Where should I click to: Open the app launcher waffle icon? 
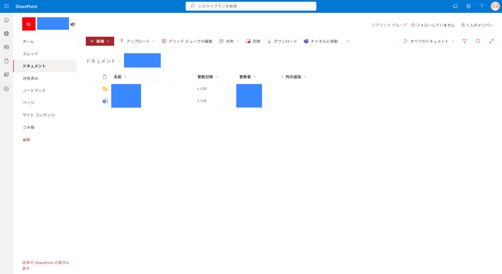point(6,6)
